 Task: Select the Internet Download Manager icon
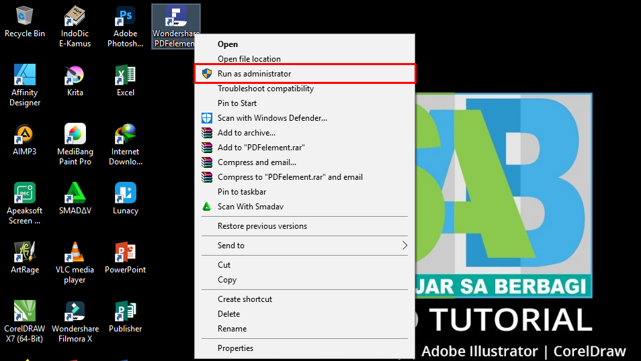click(x=125, y=144)
